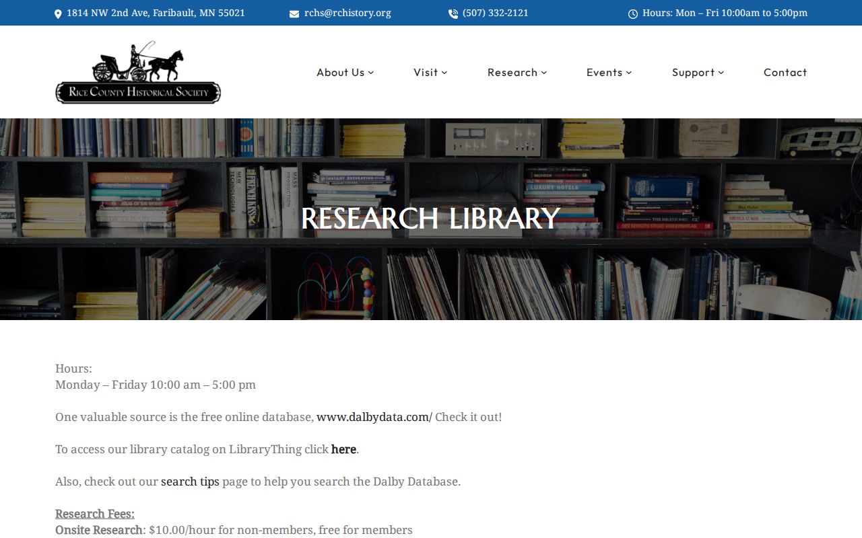The width and height of the screenshot is (862, 538).
Task: Expand the Research menu chevron
Action: 544,73
